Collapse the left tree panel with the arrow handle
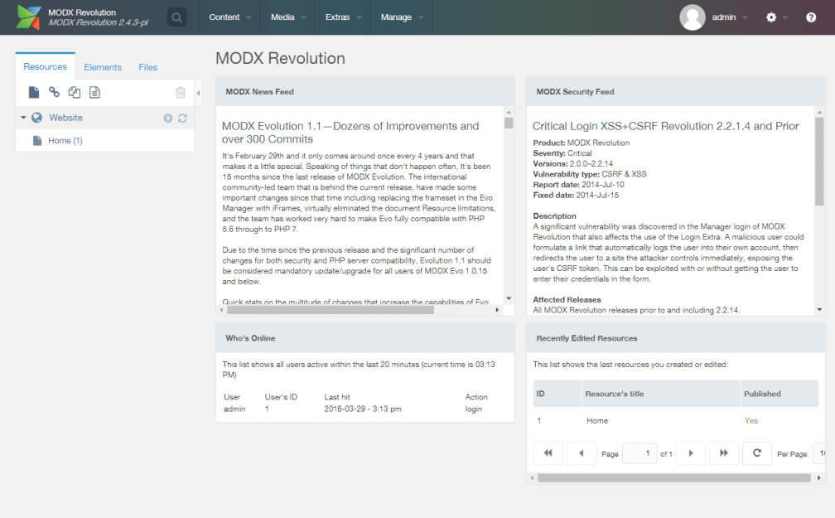 pos(198,94)
